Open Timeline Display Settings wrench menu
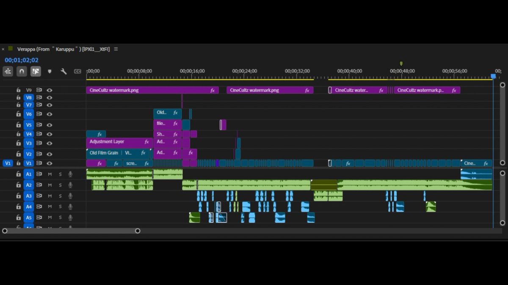The width and height of the screenshot is (508, 285). click(x=63, y=71)
